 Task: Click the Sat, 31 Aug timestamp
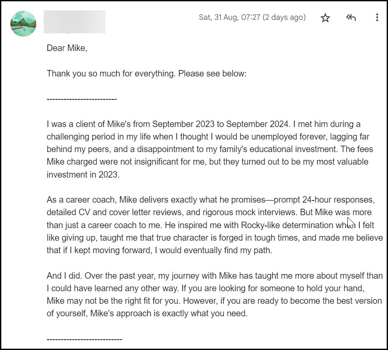pos(252,18)
